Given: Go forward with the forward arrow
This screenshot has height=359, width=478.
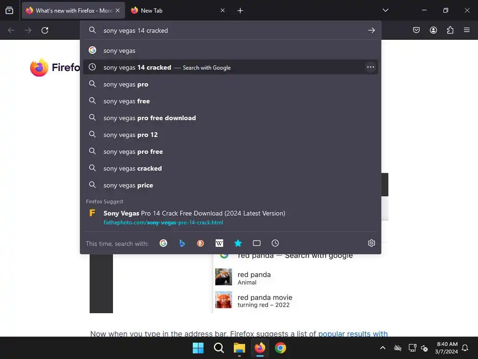Looking at the screenshot, I should click(x=28, y=30).
